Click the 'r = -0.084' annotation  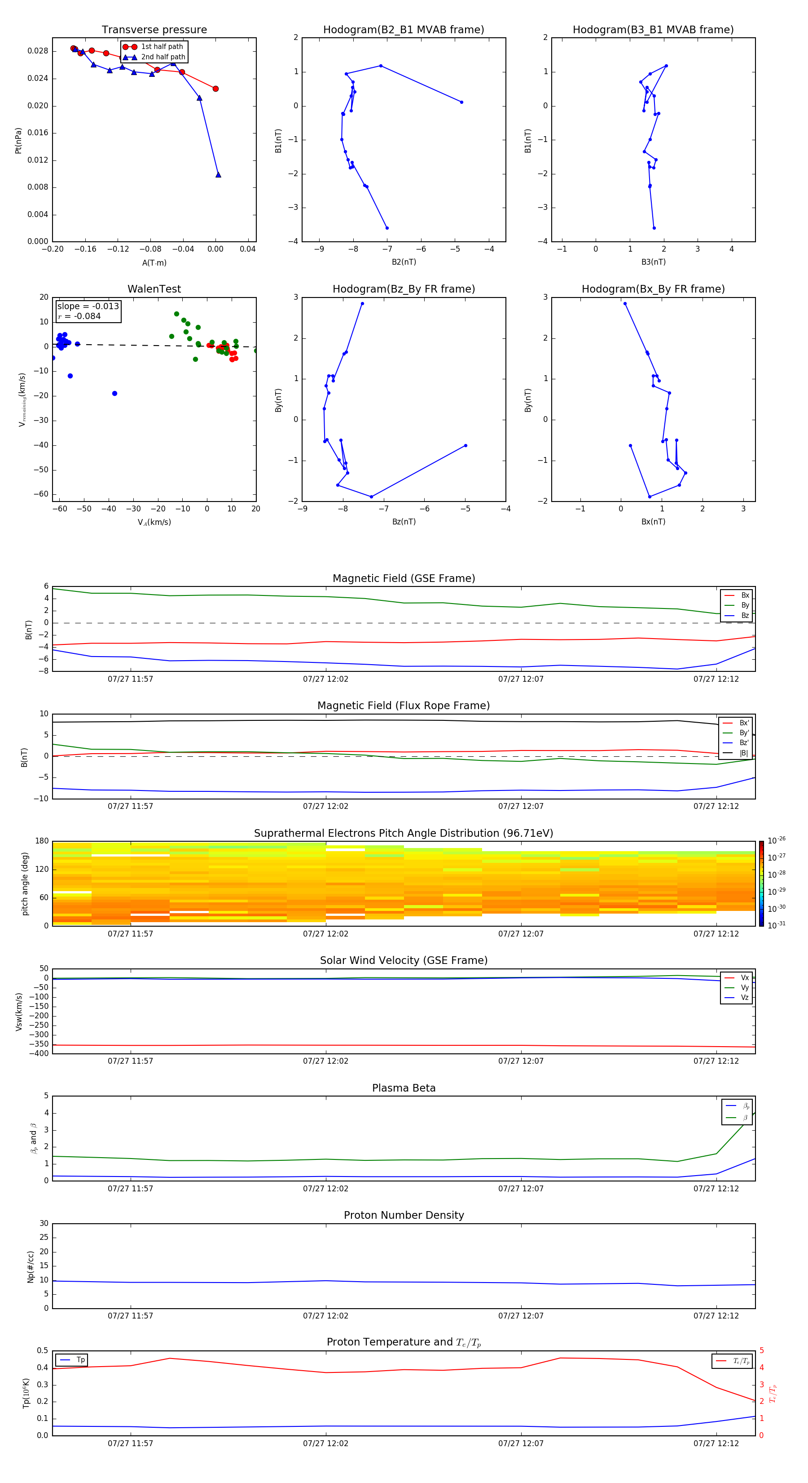tap(79, 316)
